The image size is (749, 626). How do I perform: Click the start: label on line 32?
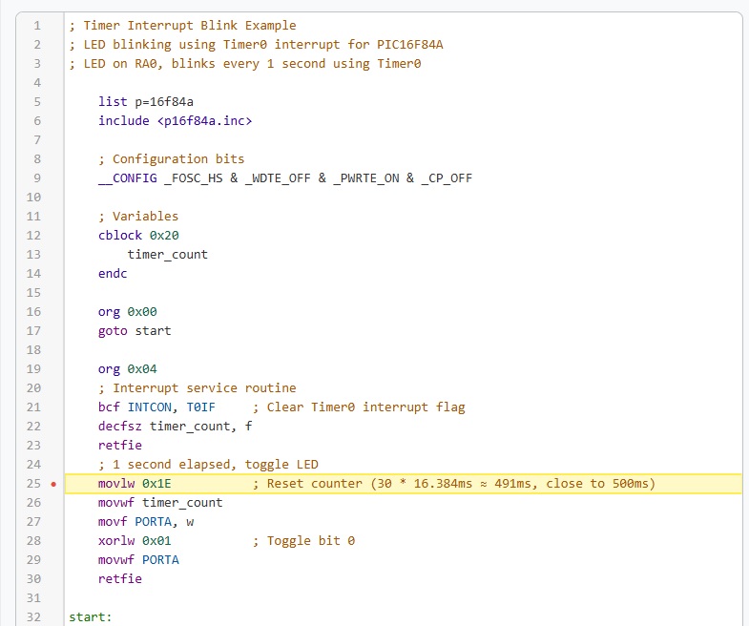pos(91,617)
